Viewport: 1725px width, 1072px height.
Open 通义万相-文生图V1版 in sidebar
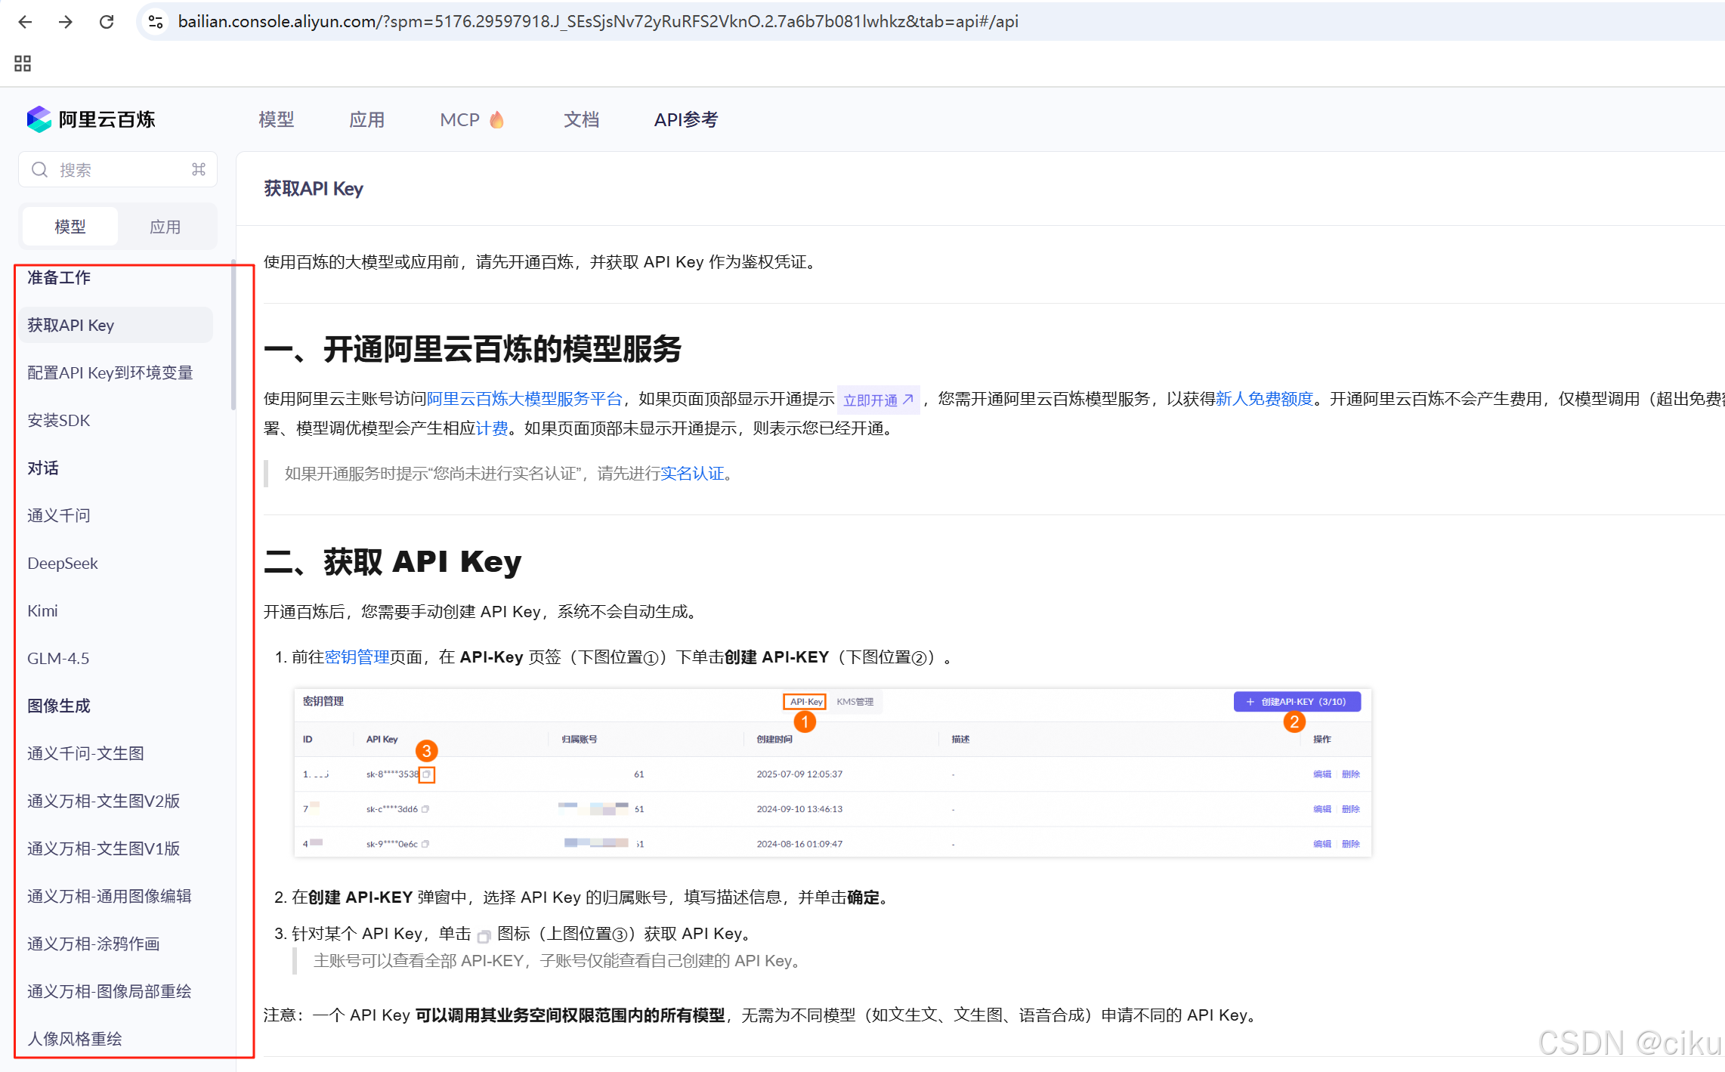tap(104, 849)
